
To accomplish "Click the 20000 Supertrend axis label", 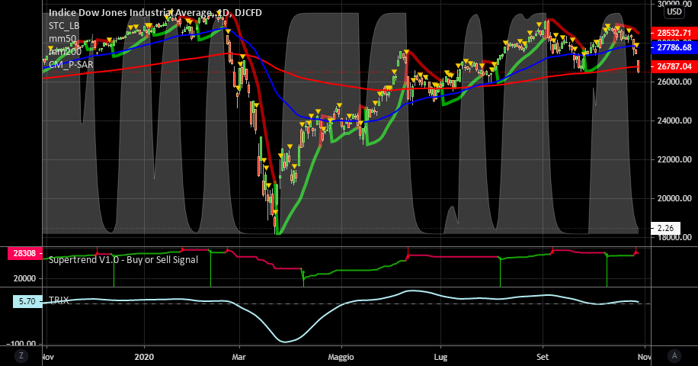I will [25, 279].
